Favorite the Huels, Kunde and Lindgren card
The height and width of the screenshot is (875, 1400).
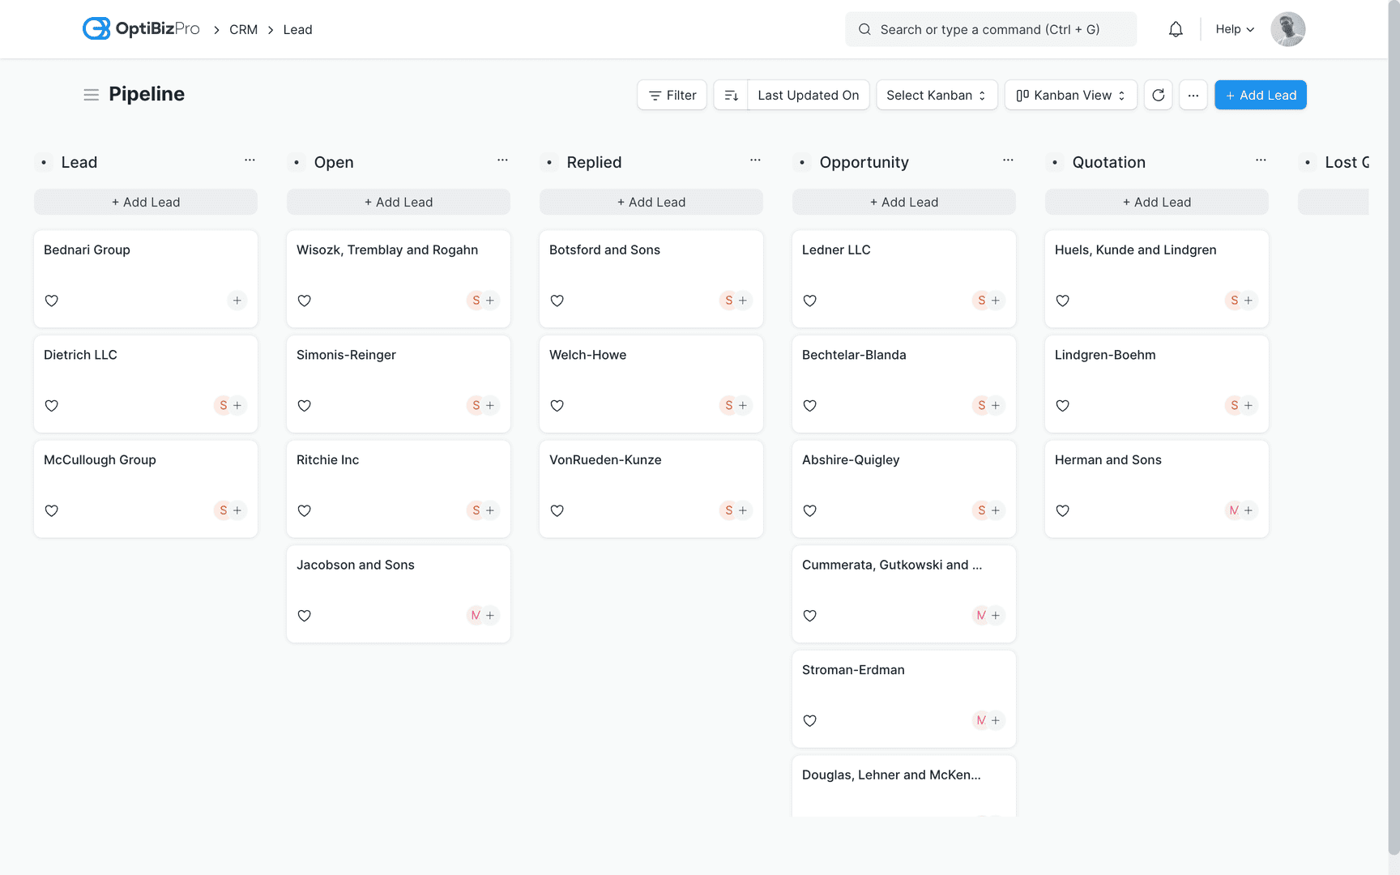(1062, 301)
